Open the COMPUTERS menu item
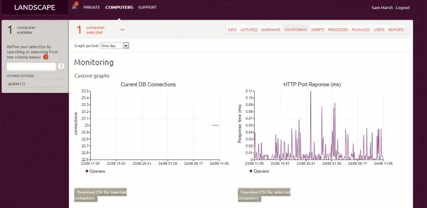This screenshot has height=208, width=427. 119,7
